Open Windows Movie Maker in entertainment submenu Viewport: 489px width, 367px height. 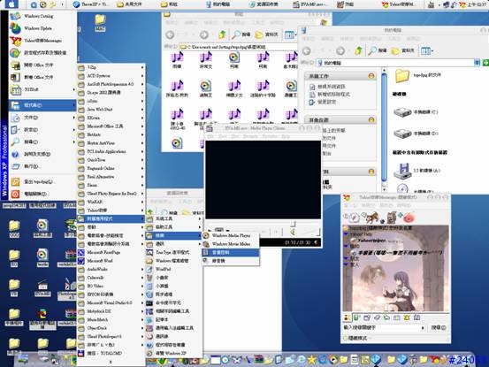click(231, 244)
